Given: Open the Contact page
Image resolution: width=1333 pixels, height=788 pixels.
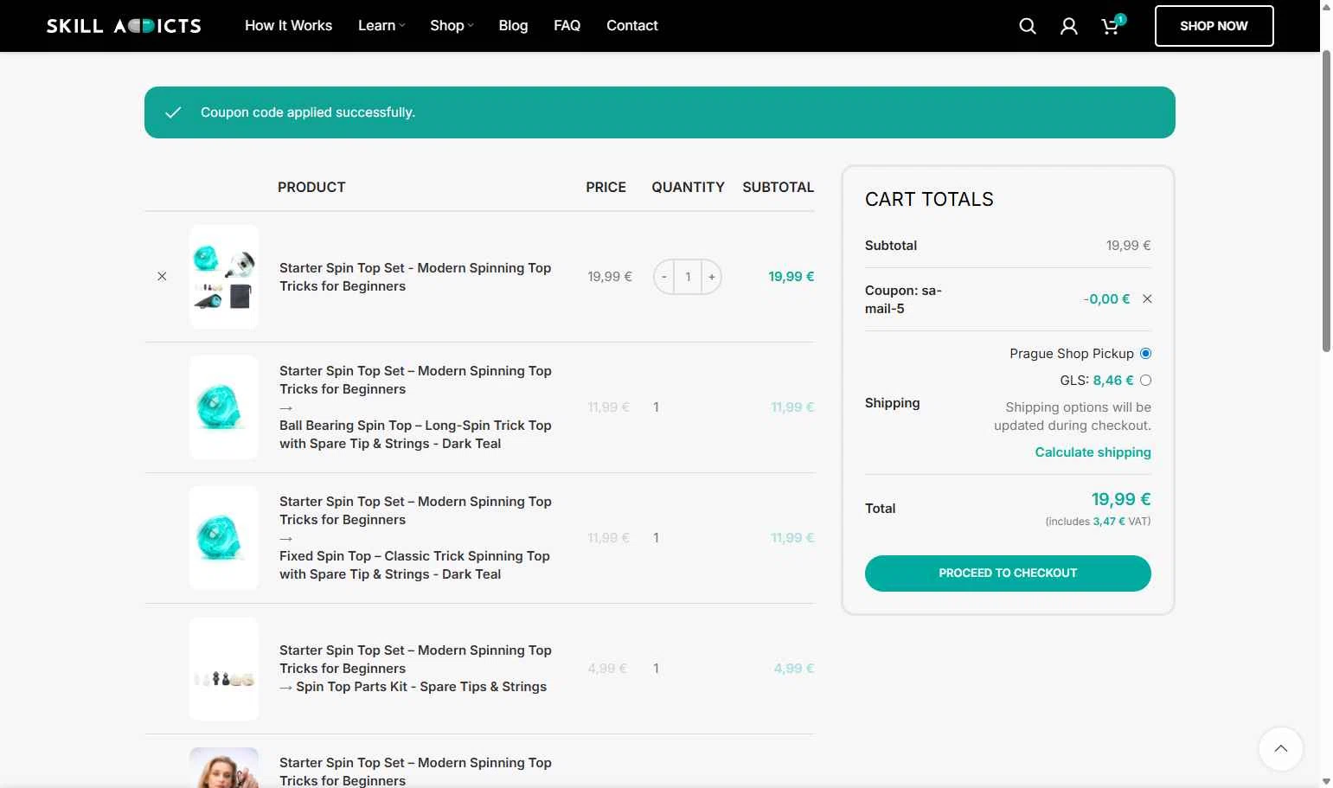Looking at the screenshot, I should coord(632,26).
